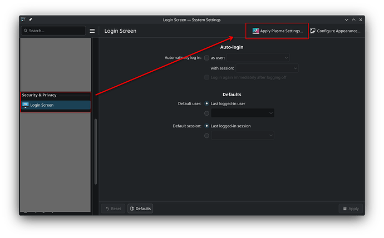This screenshot has height=238, width=384.
Task: Click the Security & Privacy section header
Action: pyautogui.click(x=39, y=95)
